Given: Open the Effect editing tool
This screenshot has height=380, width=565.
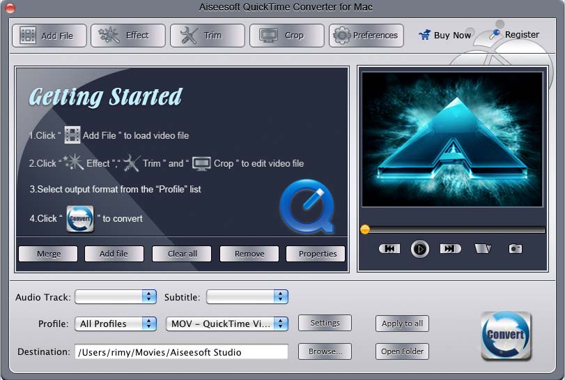Looking at the screenshot, I should [x=128, y=36].
